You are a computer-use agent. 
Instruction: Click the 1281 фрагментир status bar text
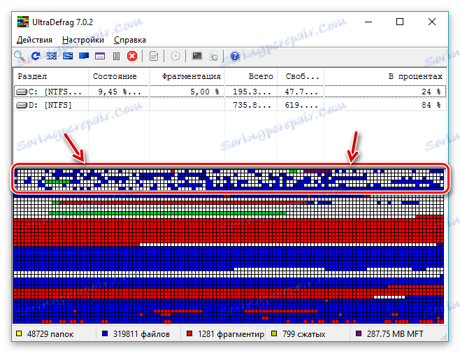coord(231,334)
